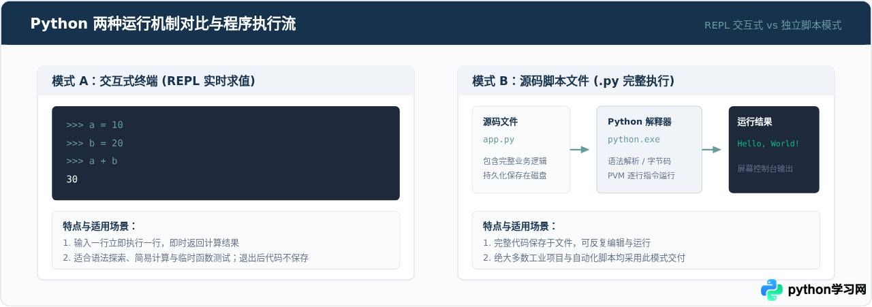Click the output 'Hello, World!'
872x307 pixels.
click(768, 144)
